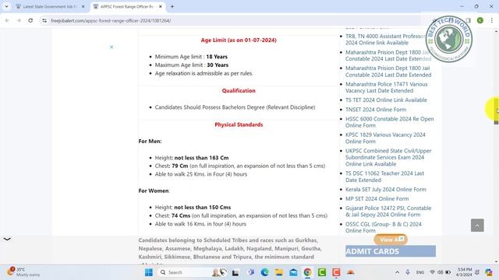Screen dimensions: 499x280
Task: Open KPSC 1829 Various Vacancy 2024 link
Action: pyautogui.click(x=385, y=138)
